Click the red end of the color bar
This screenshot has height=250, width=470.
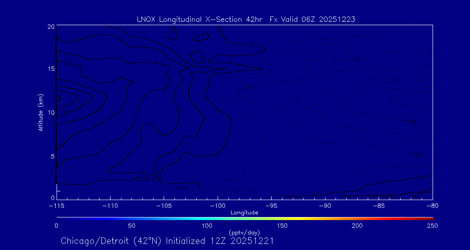429,218
